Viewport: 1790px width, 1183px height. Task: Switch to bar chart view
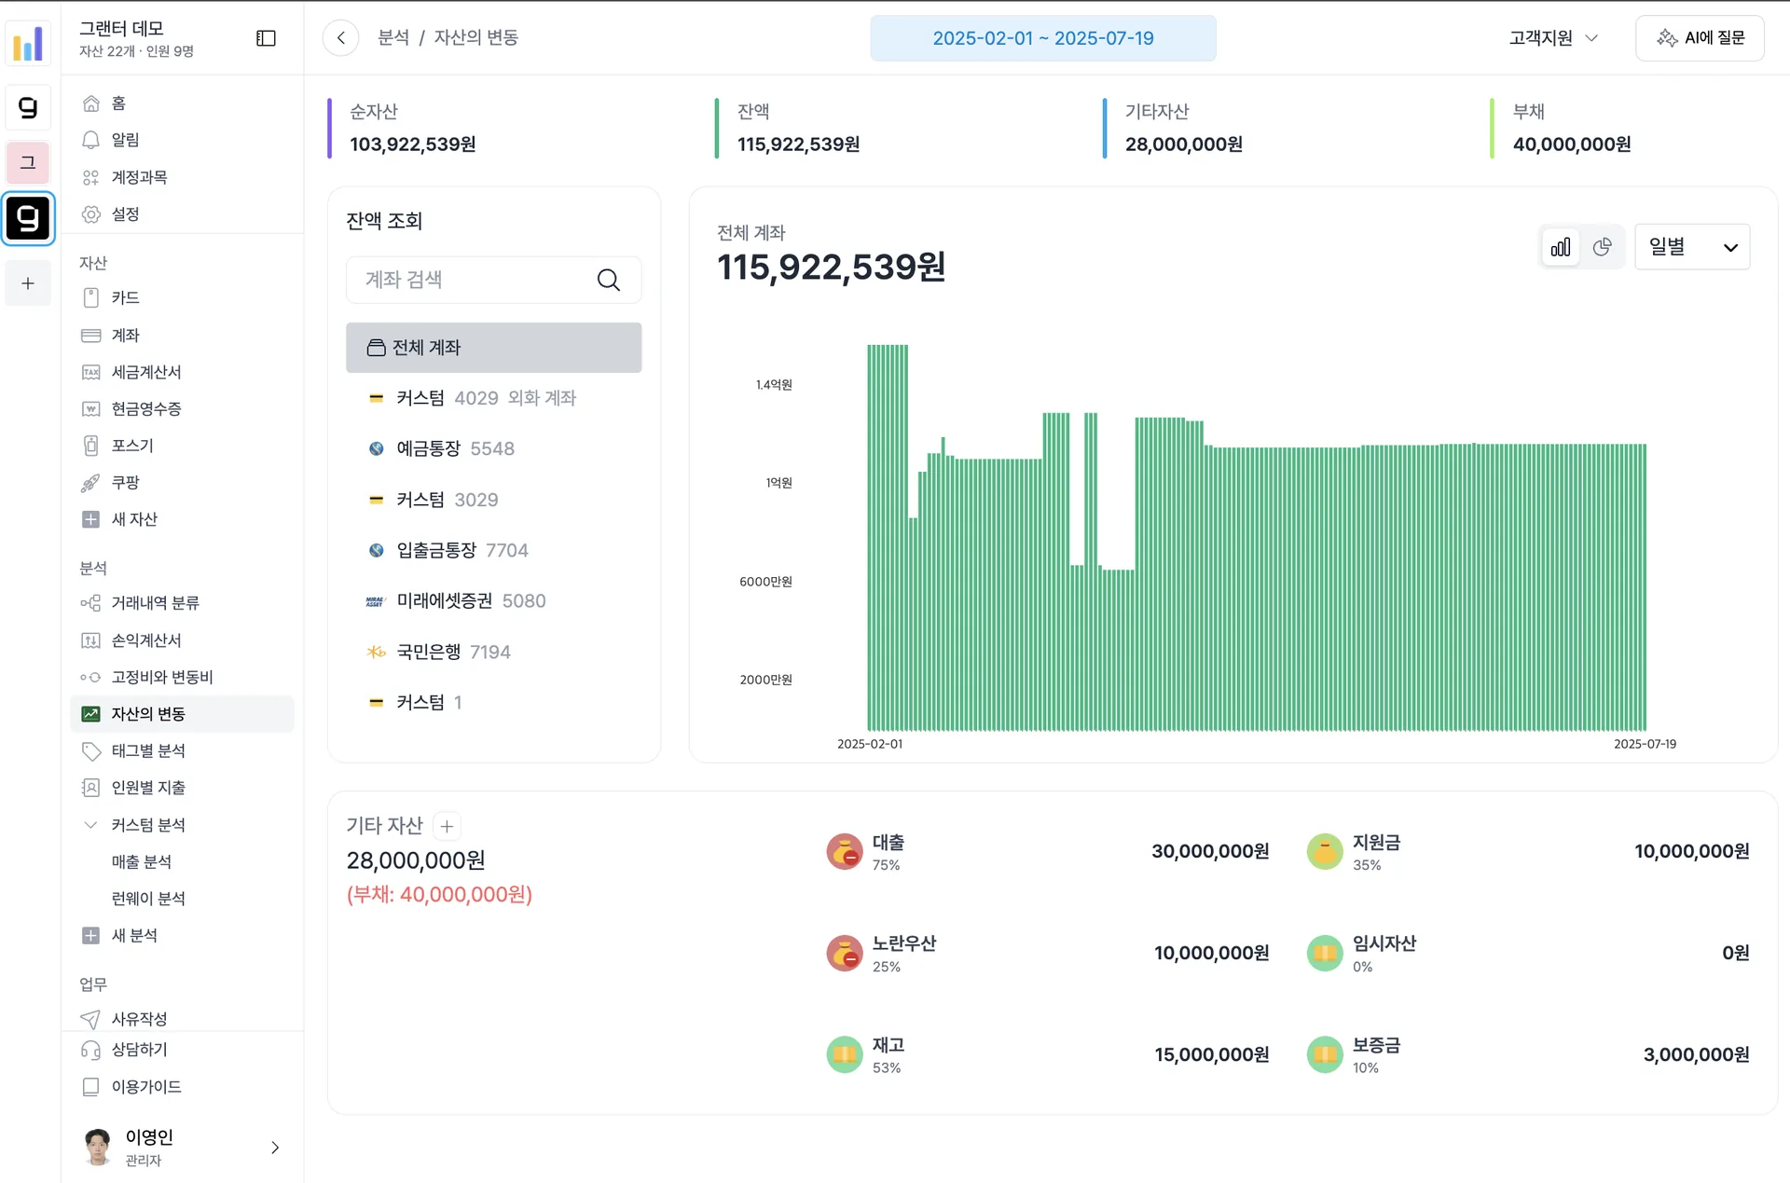tap(1561, 247)
